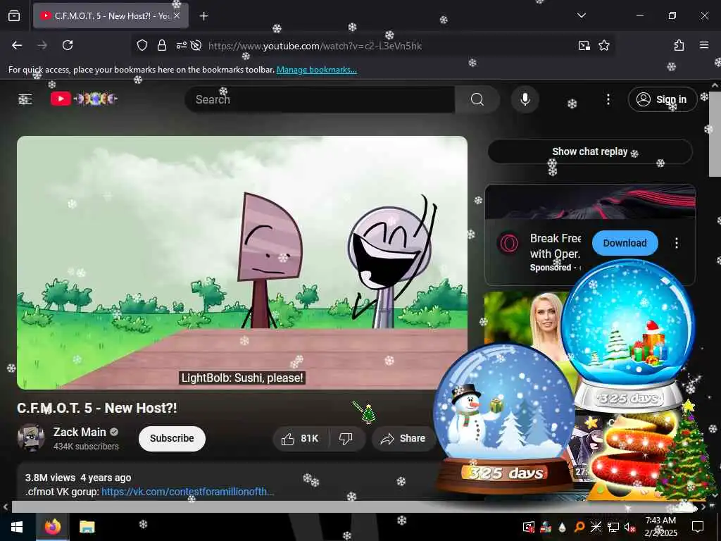Open the Firefox View icon
721x541 pixels.
point(14,15)
